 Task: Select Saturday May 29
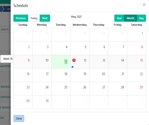(136, 89)
